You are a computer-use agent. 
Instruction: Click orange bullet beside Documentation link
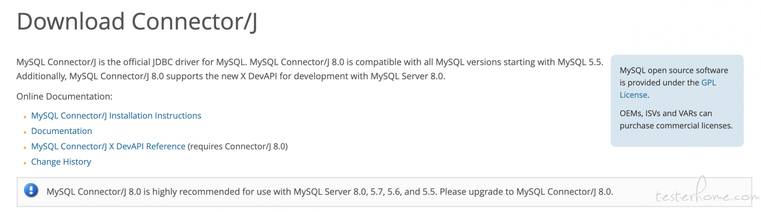pos(25,132)
